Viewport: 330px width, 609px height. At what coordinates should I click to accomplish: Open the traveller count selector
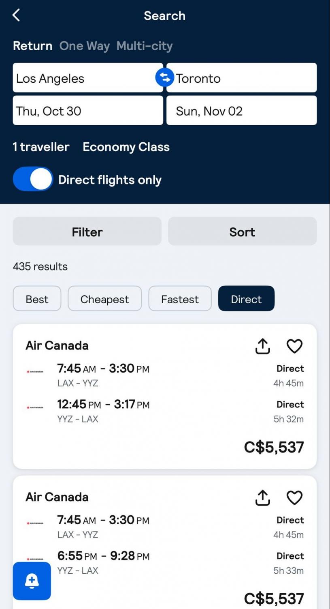coord(41,147)
